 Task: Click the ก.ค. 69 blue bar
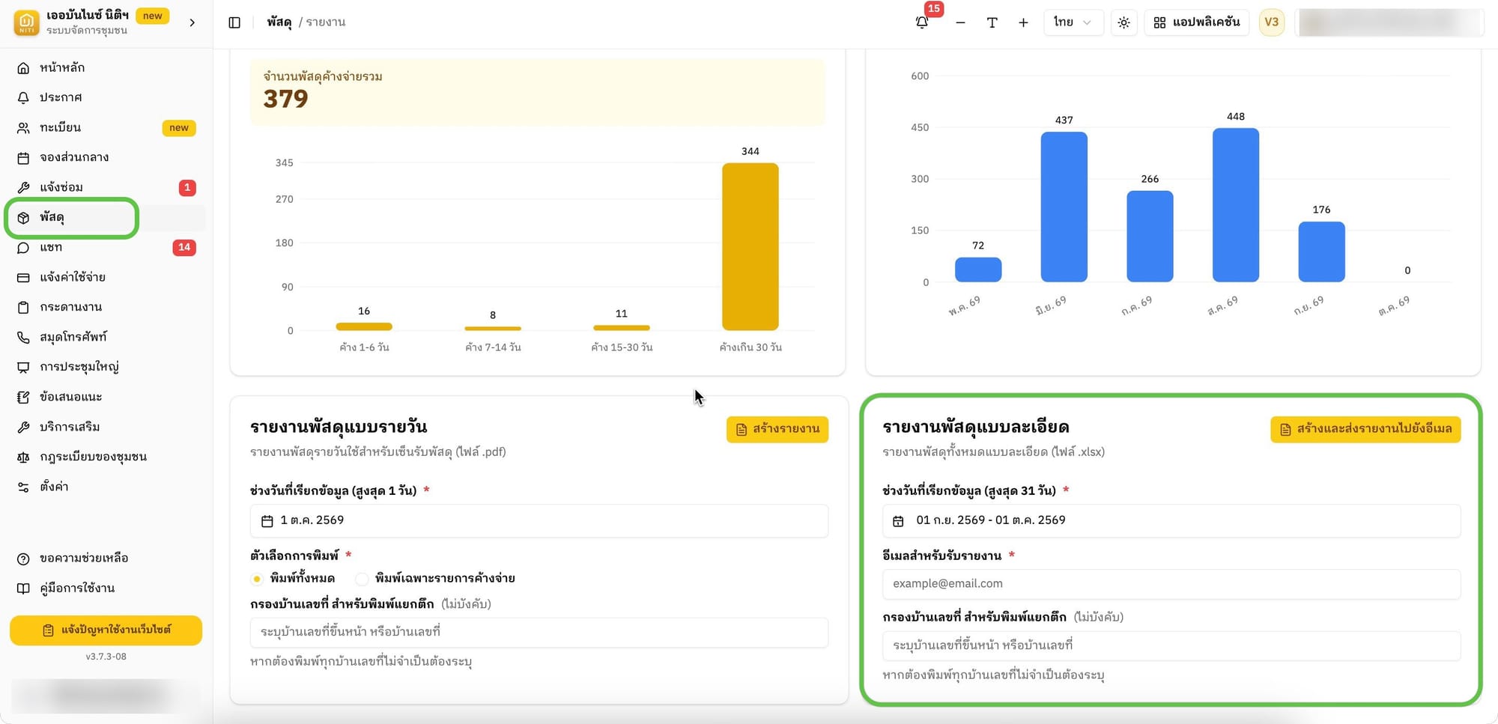click(1150, 237)
